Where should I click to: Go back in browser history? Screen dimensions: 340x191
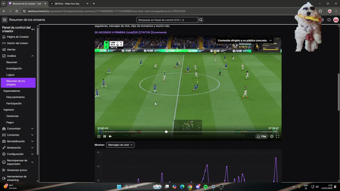pyautogui.click(x=4, y=11)
